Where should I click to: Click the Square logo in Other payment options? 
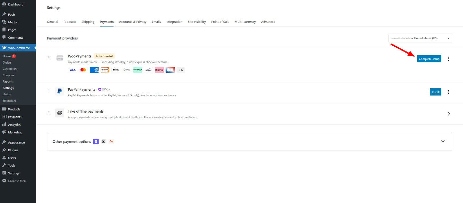tap(104, 141)
